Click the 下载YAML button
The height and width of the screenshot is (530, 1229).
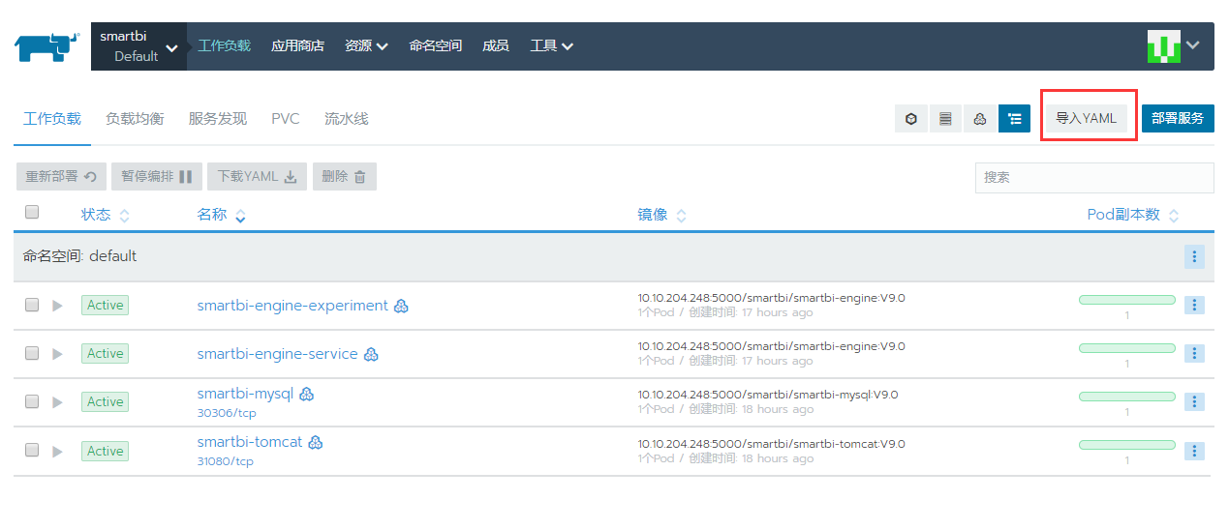[x=257, y=176]
